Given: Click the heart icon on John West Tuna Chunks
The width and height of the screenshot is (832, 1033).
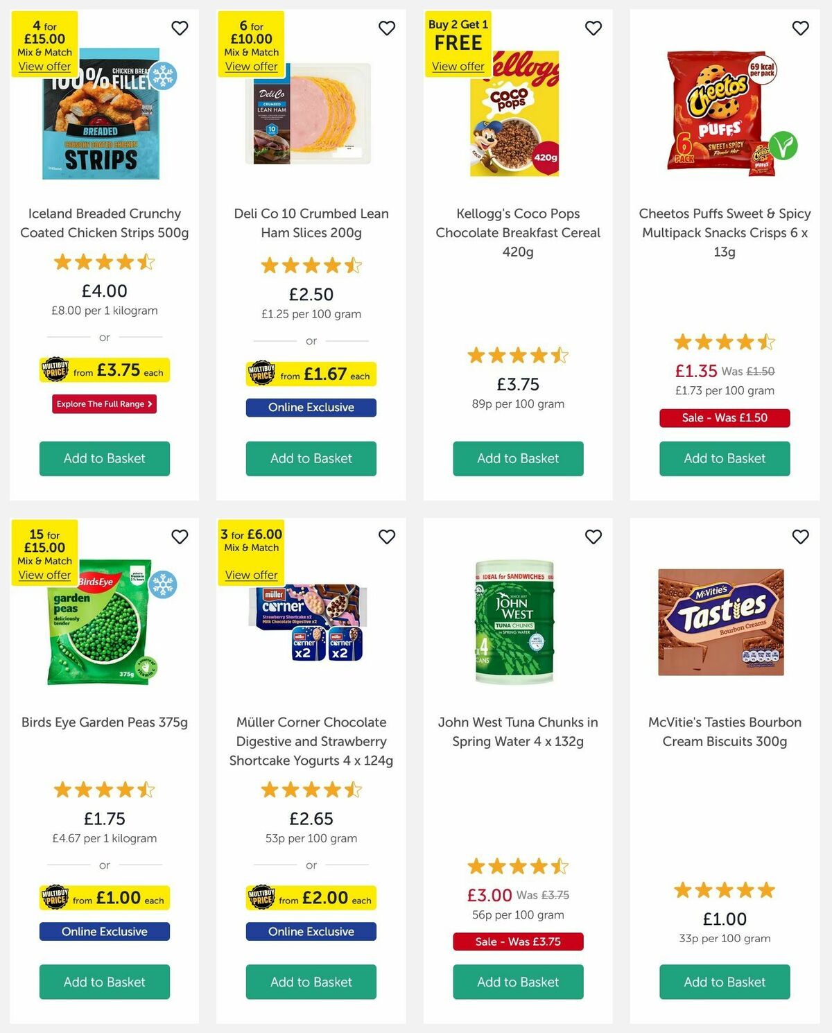Looking at the screenshot, I should [x=593, y=537].
